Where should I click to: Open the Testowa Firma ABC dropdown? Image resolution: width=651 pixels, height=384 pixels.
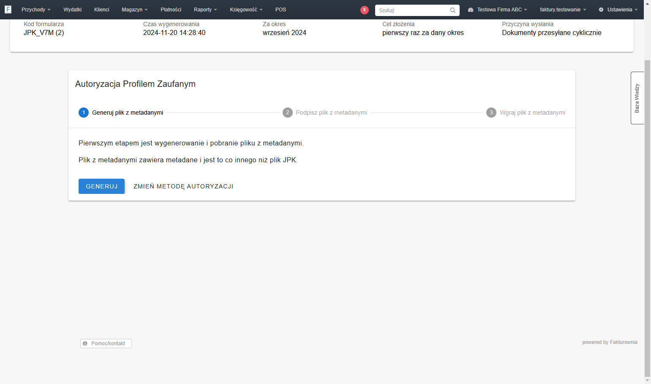[x=498, y=10]
